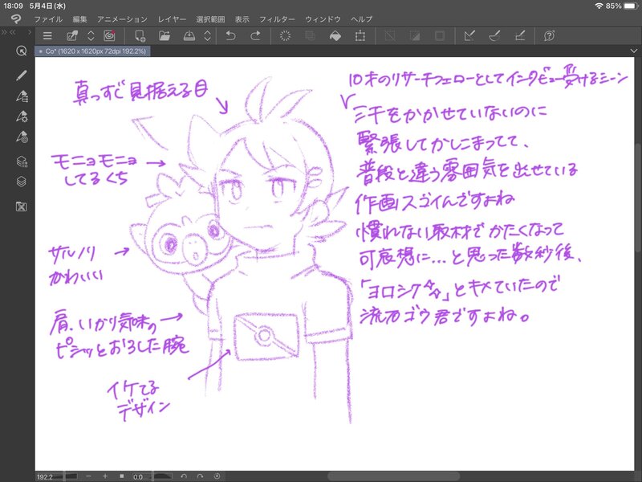This screenshot has height=482, width=642.
Task: Click the invert selection icon
Action: point(415,36)
